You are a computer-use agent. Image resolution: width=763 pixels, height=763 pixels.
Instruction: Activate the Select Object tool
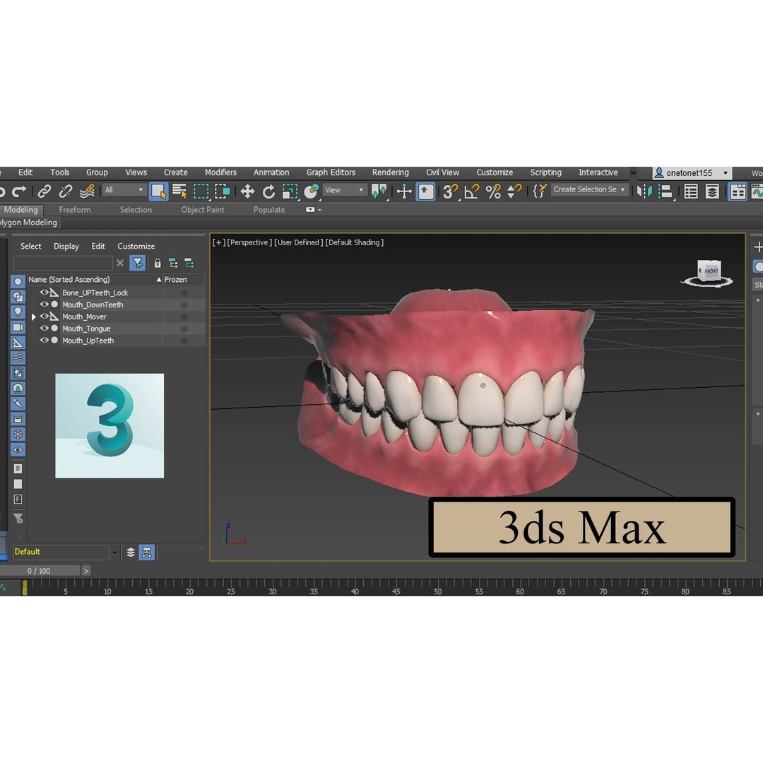158,191
